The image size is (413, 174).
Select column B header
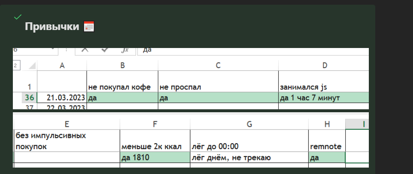(x=122, y=66)
